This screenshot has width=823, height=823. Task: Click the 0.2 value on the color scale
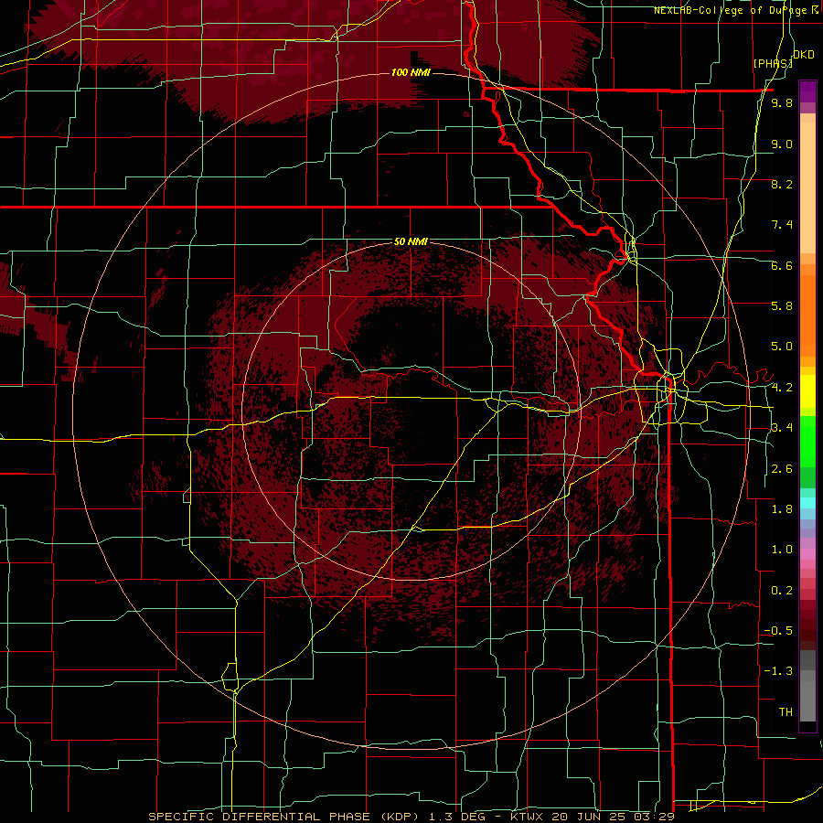tap(782, 591)
